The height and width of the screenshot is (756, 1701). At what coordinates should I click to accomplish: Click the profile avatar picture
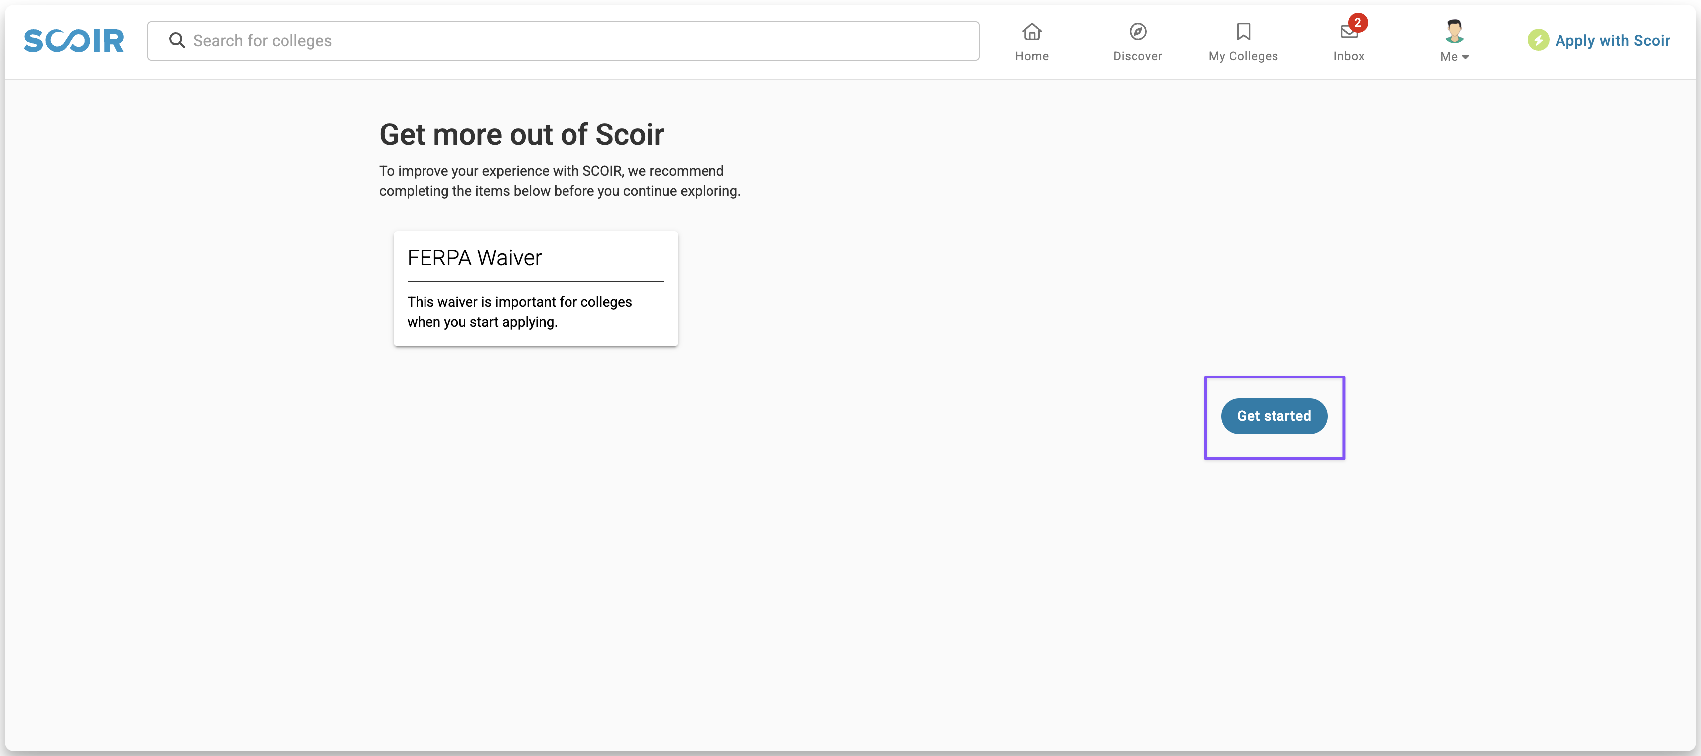[x=1454, y=30]
